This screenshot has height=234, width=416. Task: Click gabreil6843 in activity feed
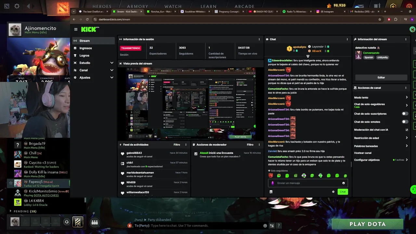point(134,153)
